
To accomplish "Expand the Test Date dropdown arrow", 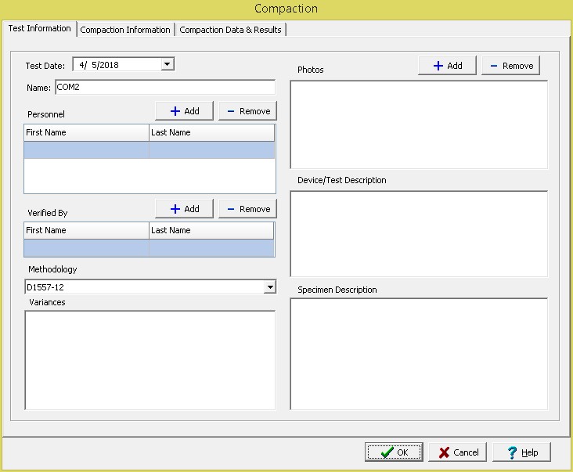I will [x=168, y=64].
